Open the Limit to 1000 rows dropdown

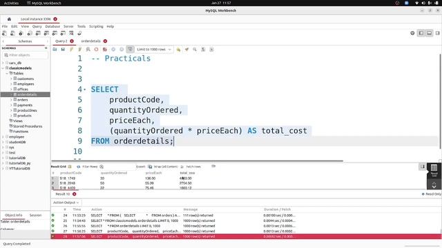click(154, 49)
